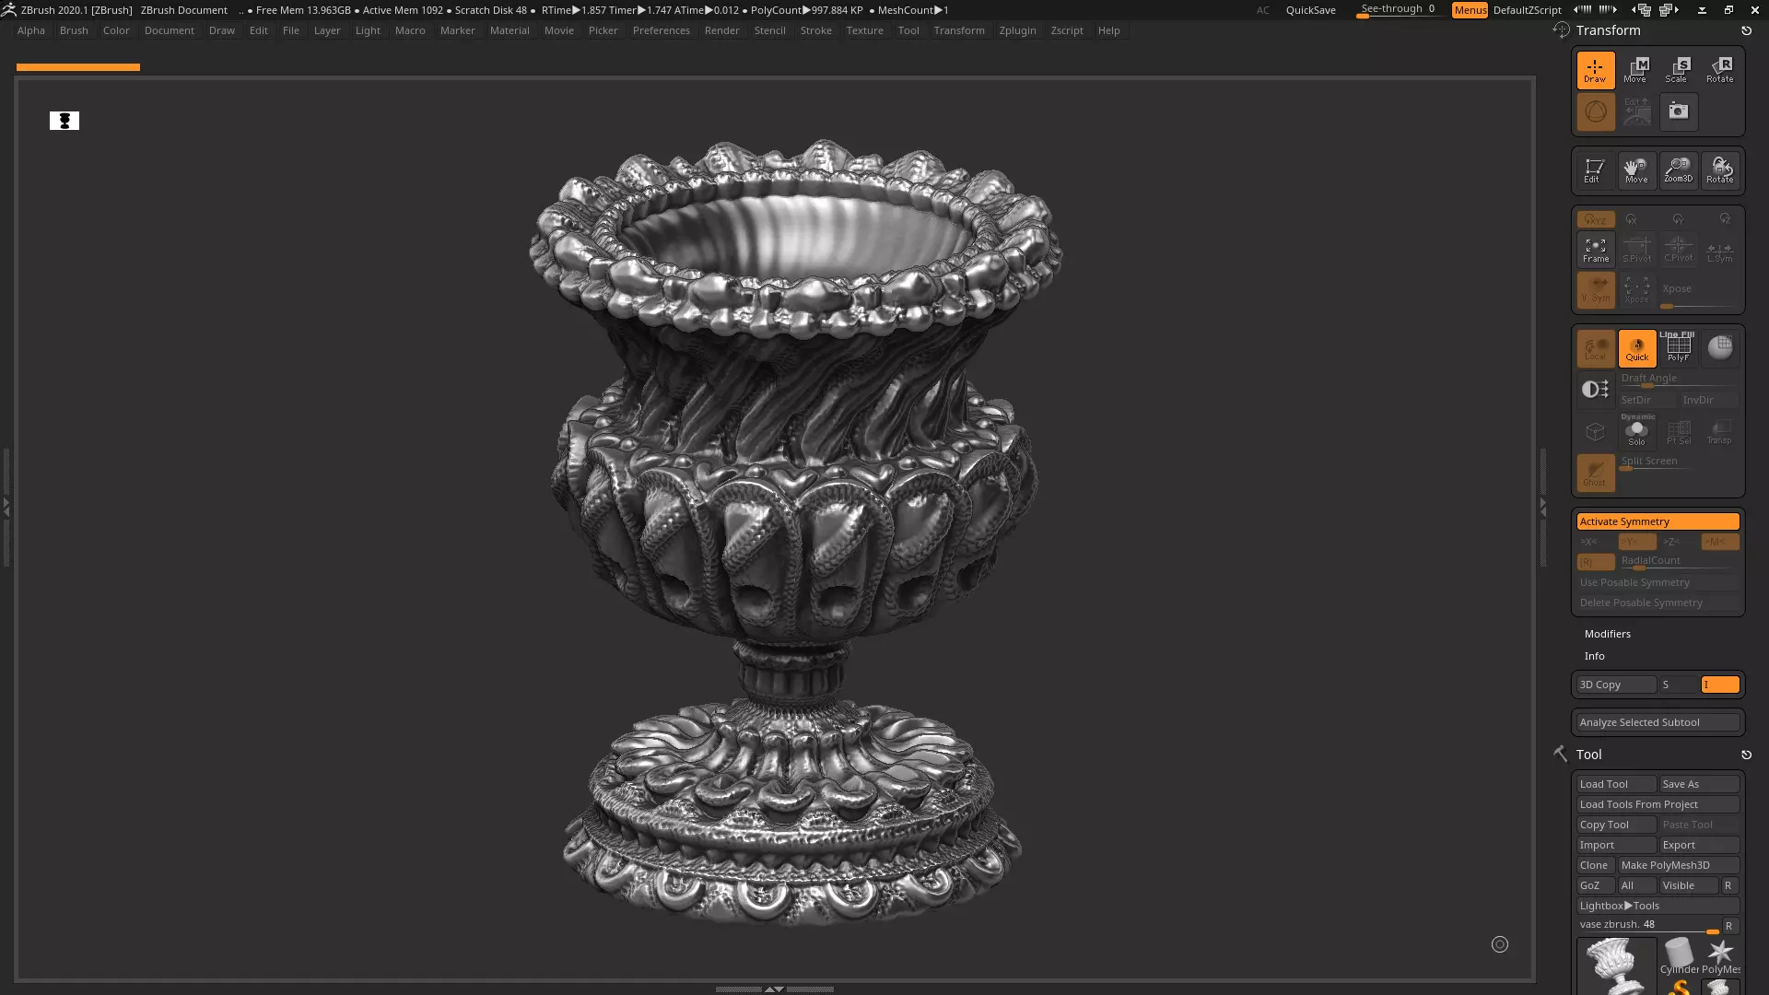Toggle Transp transparency mode
This screenshot has height=995, width=1769.
pyautogui.click(x=1720, y=431)
